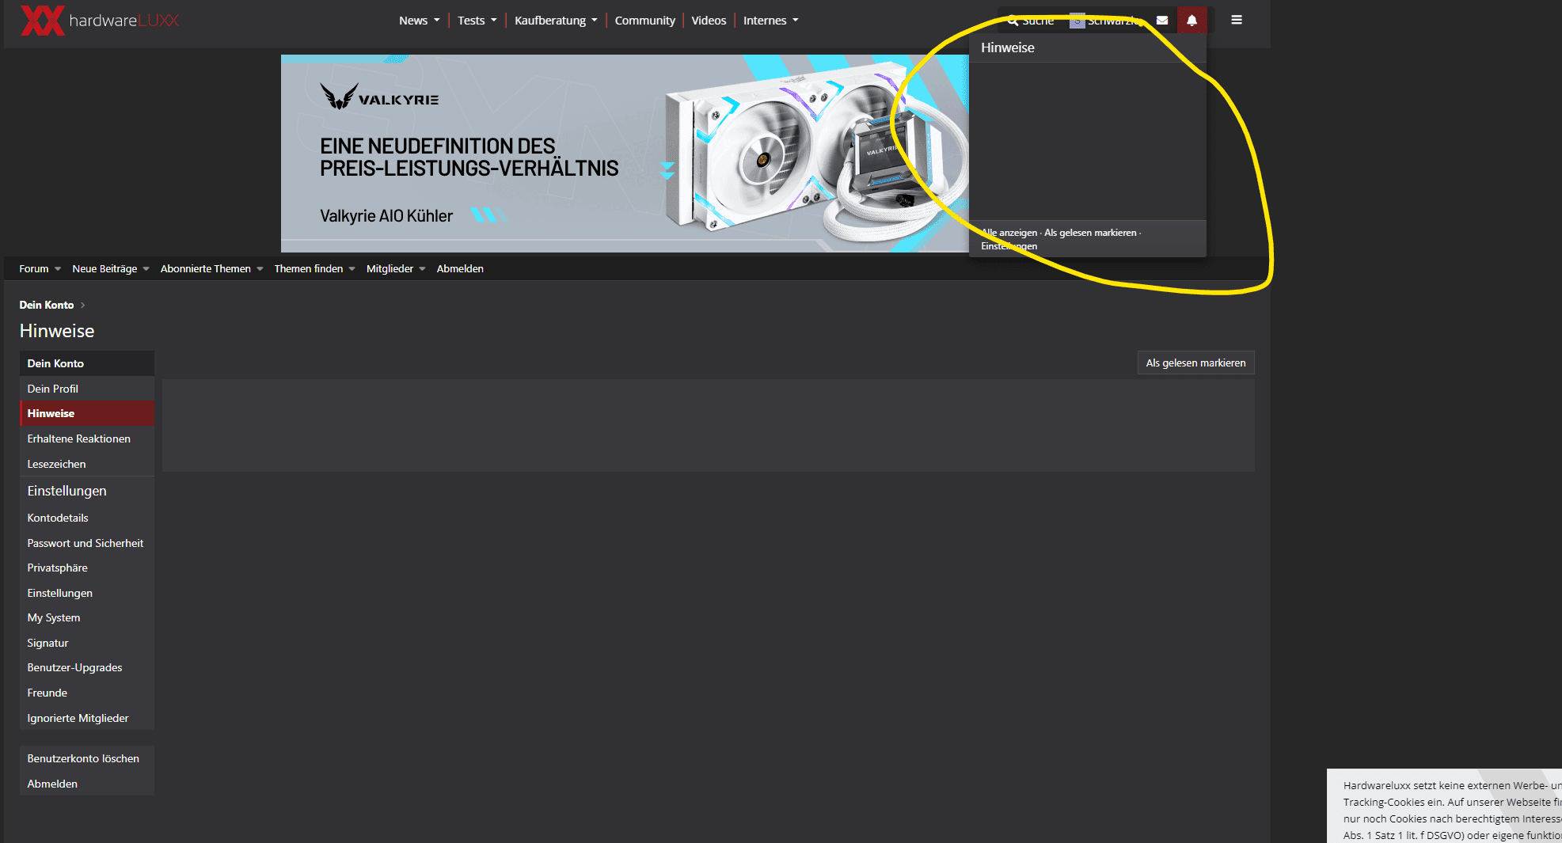This screenshot has height=843, width=1562.
Task: Click Abmelden in the sub-navigation bar
Action: tap(460, 269)
